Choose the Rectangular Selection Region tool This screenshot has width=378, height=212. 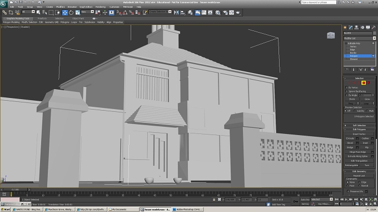51,13
